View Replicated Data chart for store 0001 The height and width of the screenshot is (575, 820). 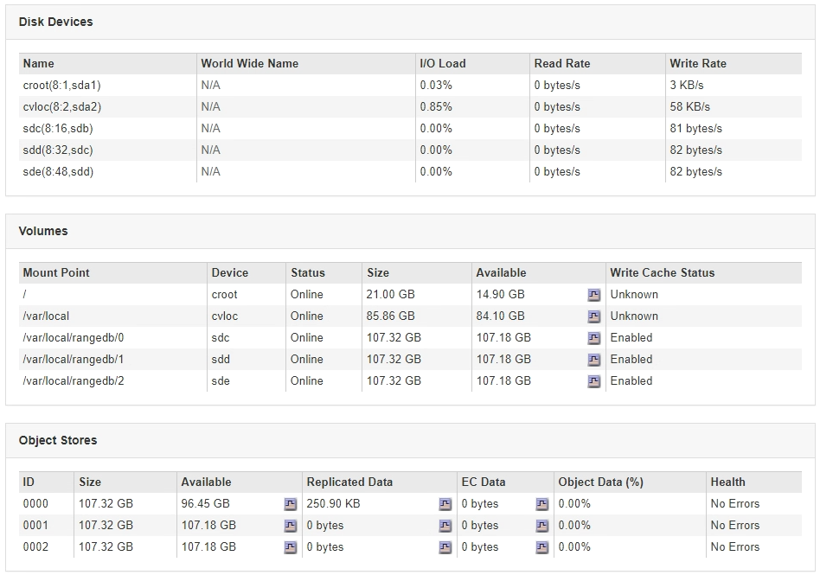(445, 526)
